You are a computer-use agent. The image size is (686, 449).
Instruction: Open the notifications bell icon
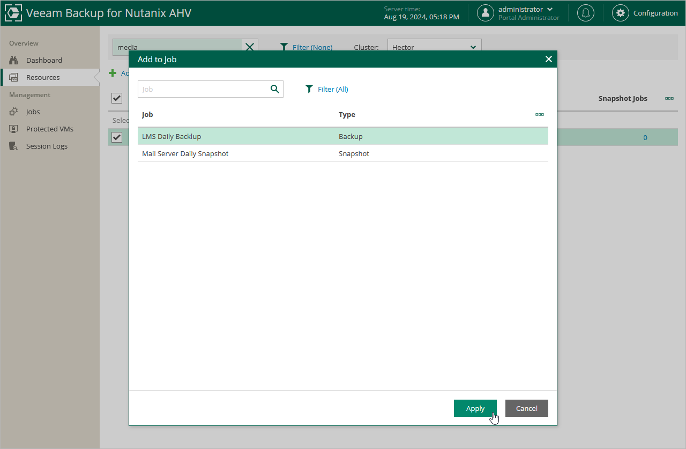(586, 13)
